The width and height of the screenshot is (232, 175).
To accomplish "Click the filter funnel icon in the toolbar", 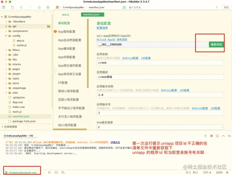I will point(217,7).
